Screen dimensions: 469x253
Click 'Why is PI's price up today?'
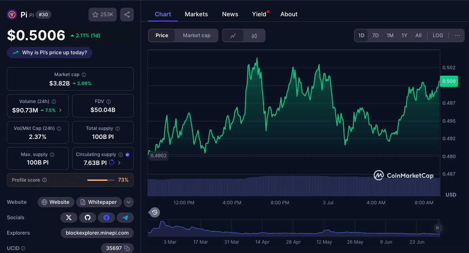point(50,53)
